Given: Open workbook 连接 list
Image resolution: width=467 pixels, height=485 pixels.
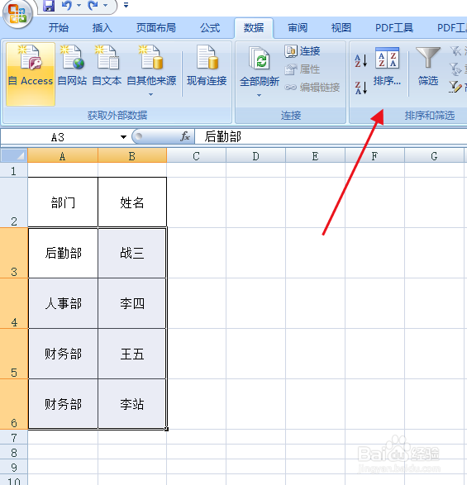Looking at the screenshot, I should pyautogui.click(x=303, y=51).
